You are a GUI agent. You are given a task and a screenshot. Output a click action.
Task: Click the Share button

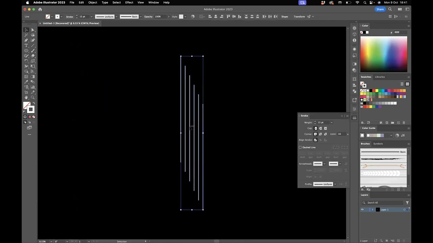380,9
